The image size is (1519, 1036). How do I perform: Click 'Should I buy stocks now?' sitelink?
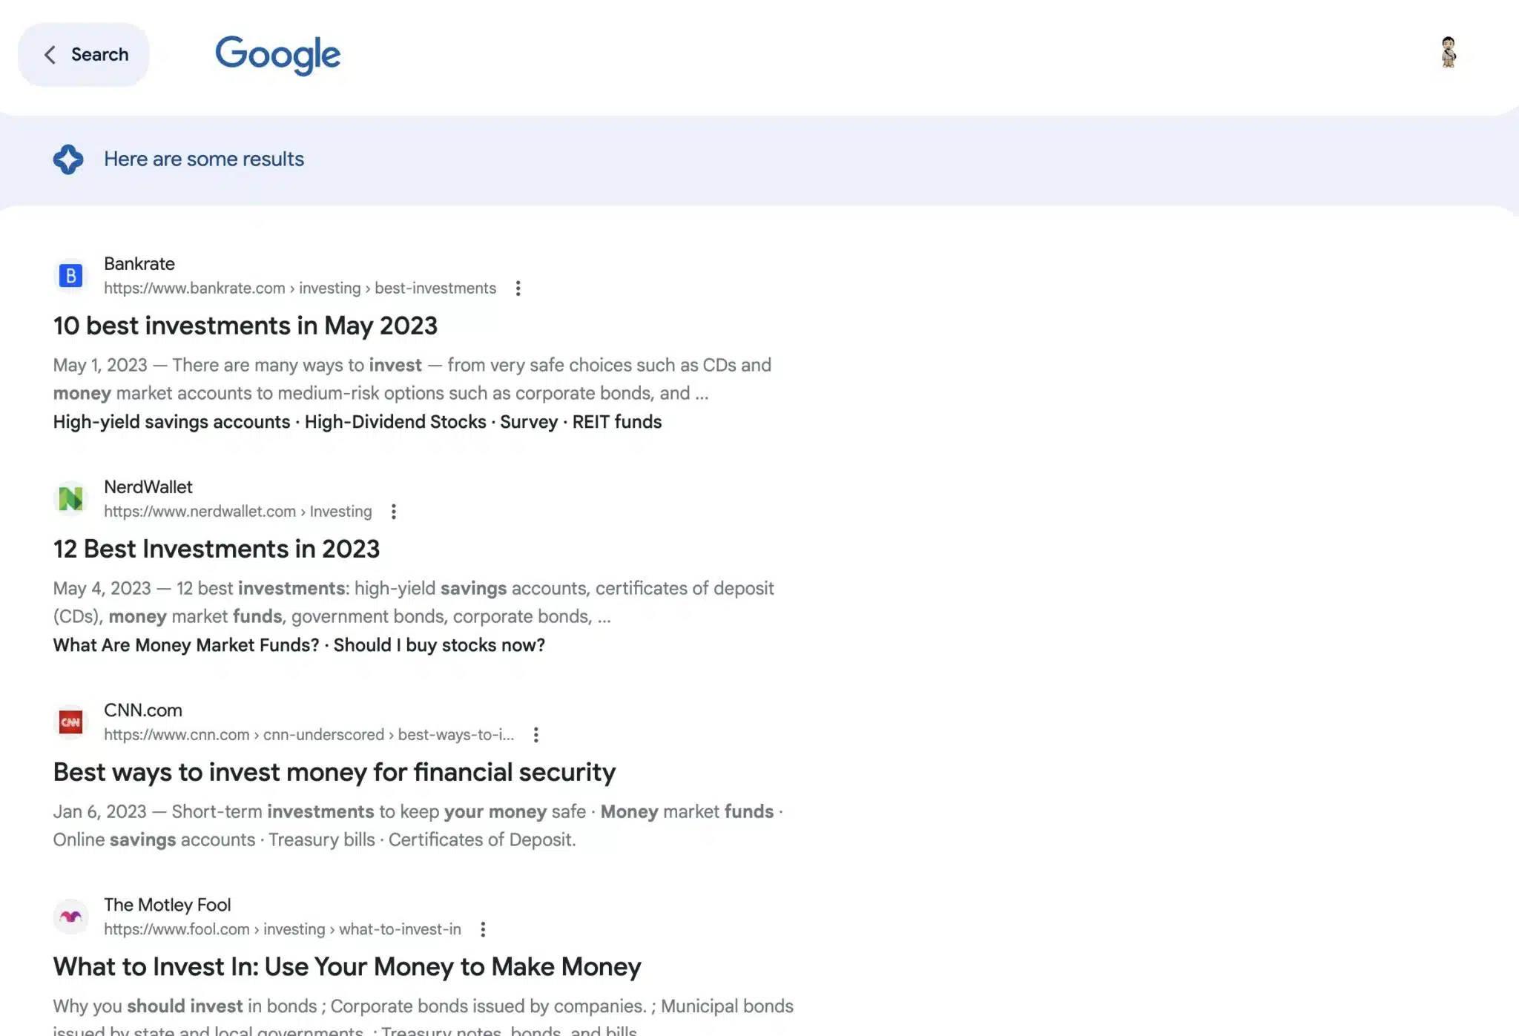[x=439, y=645]
